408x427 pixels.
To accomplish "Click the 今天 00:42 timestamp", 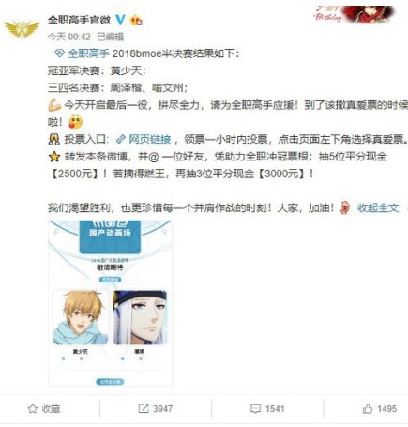I will click(68, 37).
